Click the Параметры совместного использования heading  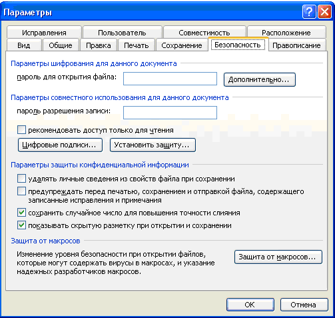120,97
